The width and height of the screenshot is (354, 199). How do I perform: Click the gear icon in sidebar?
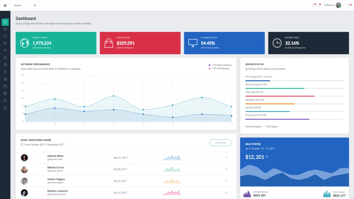[x=5, y=65]
